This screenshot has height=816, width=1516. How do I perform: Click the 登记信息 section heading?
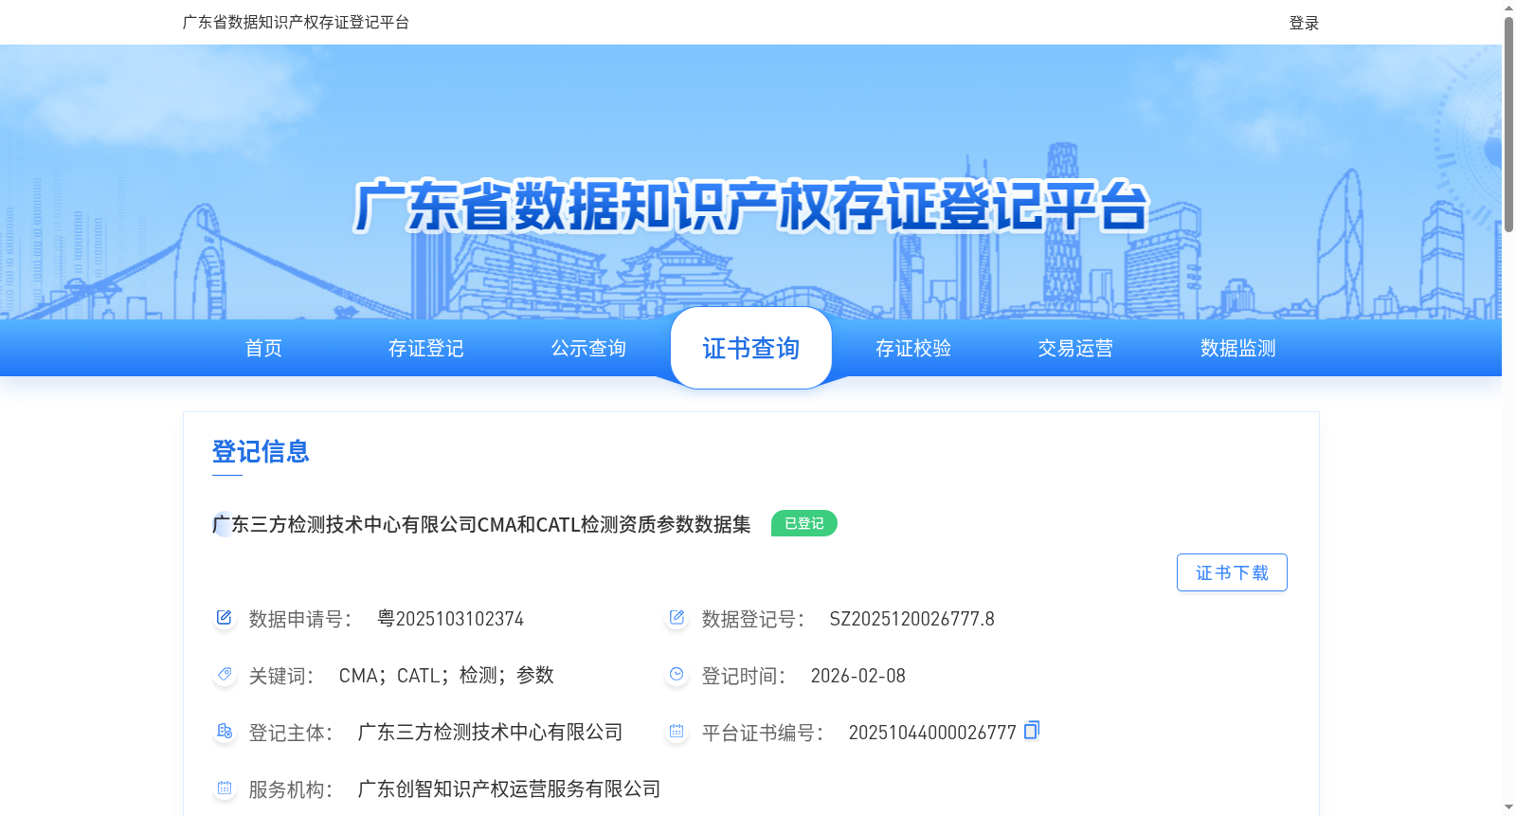(x=261, y=451)
